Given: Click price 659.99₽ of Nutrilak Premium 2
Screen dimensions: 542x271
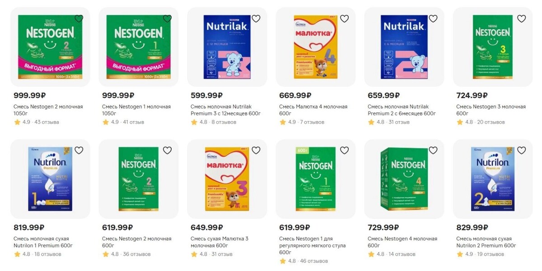Looking at the screenshot, I should [383, 95].
